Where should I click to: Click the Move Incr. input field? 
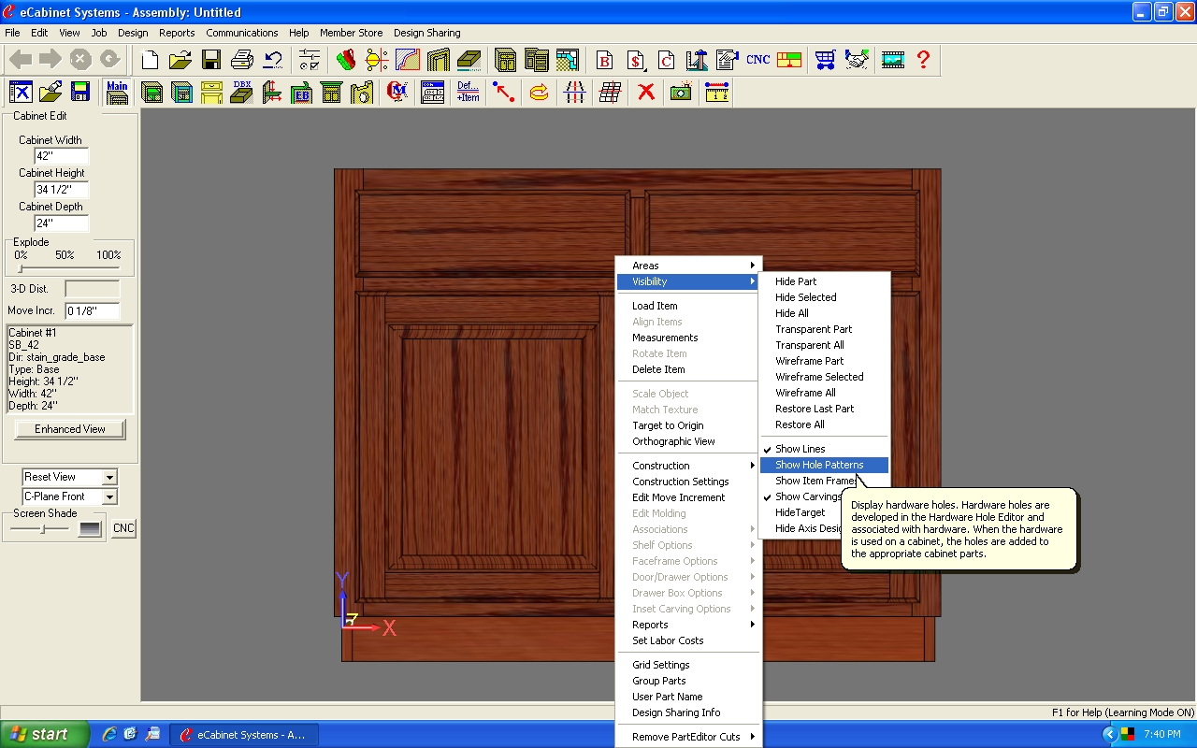coord(93,310)
